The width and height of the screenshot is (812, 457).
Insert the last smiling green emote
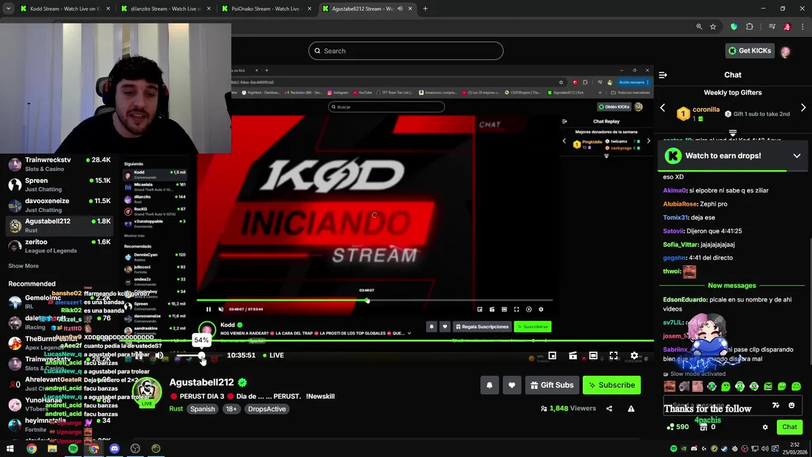coord(796,386)
